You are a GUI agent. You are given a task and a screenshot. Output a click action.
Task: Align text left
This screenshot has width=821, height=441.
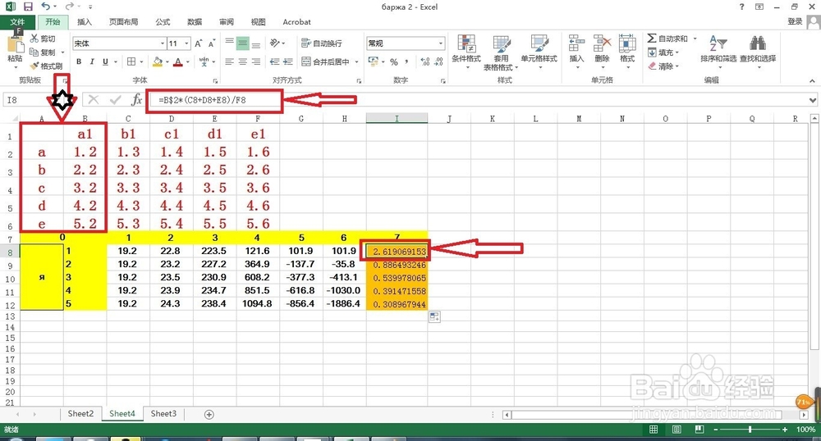pos(229,61)
